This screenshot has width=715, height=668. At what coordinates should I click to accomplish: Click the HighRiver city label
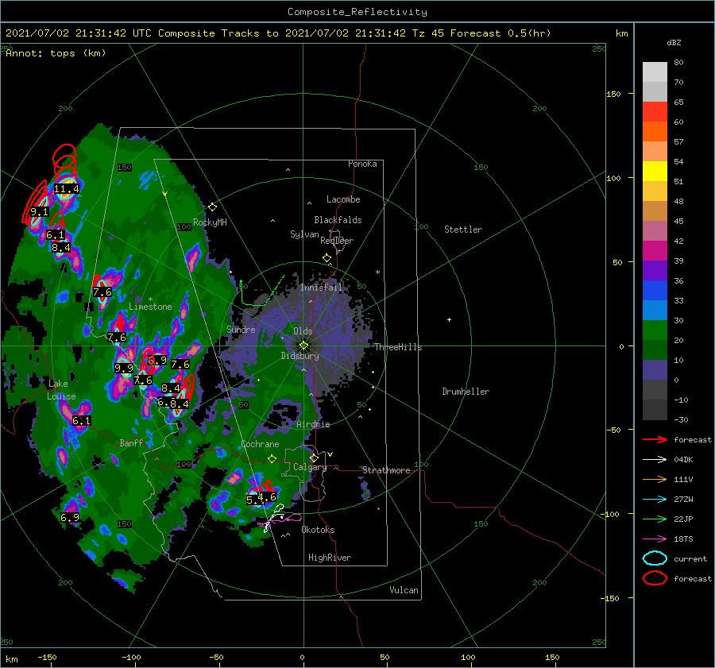[x=330, y=558]
